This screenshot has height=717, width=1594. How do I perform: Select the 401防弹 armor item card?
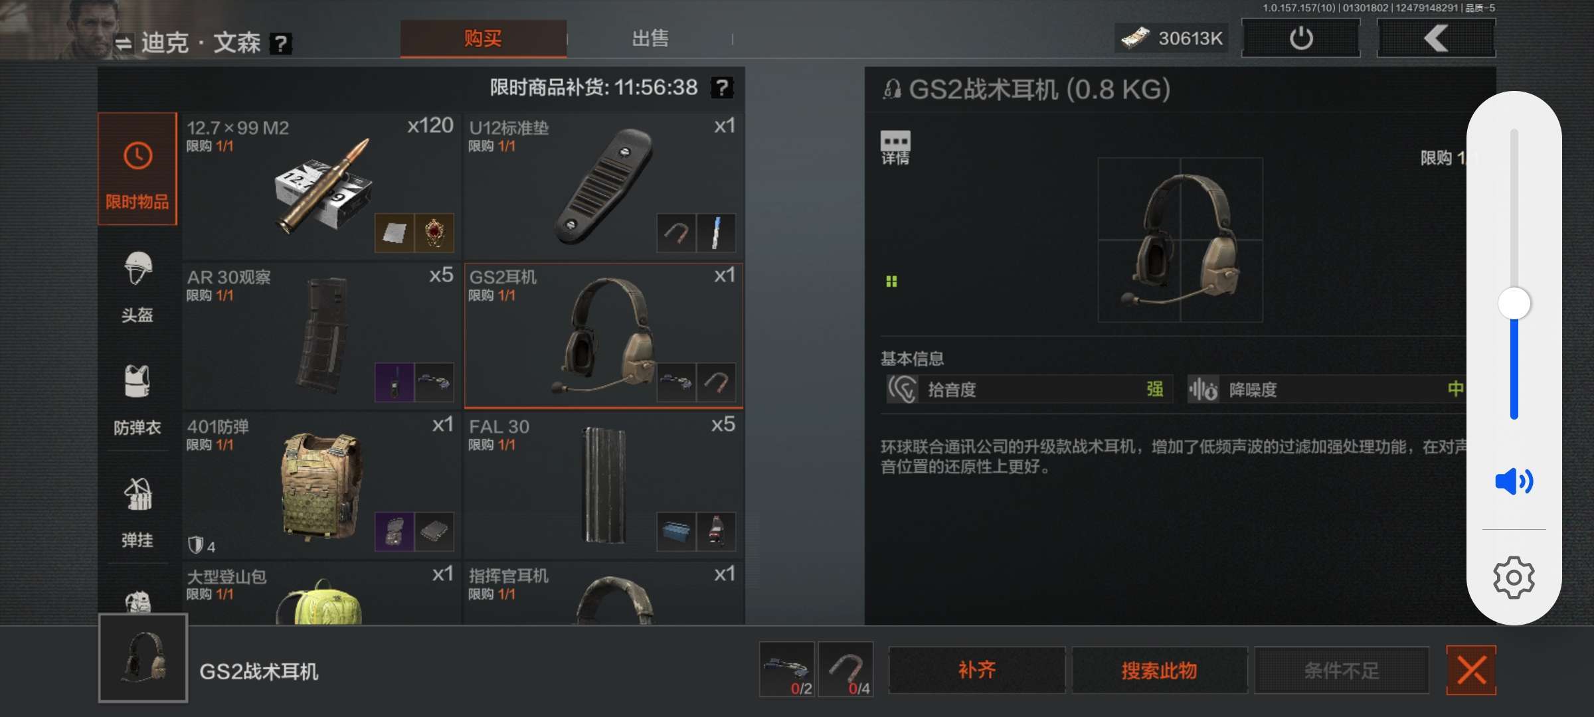click(321, 485)
